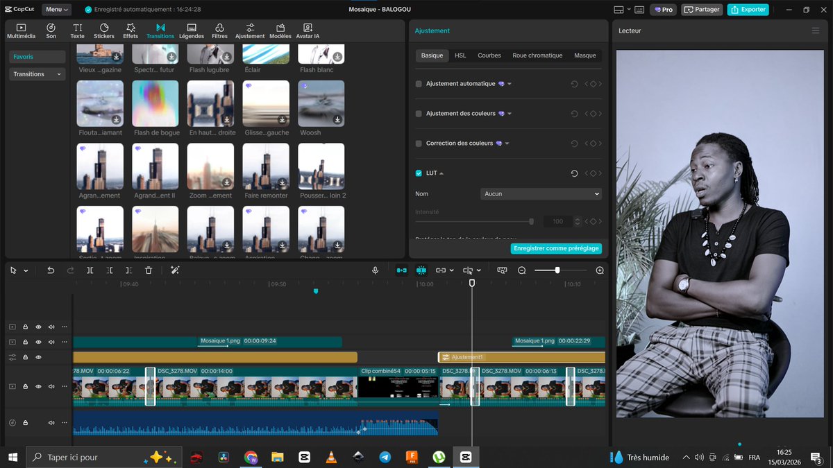Lock the audio track
833x468 pixels.
(x=25, y=422)
